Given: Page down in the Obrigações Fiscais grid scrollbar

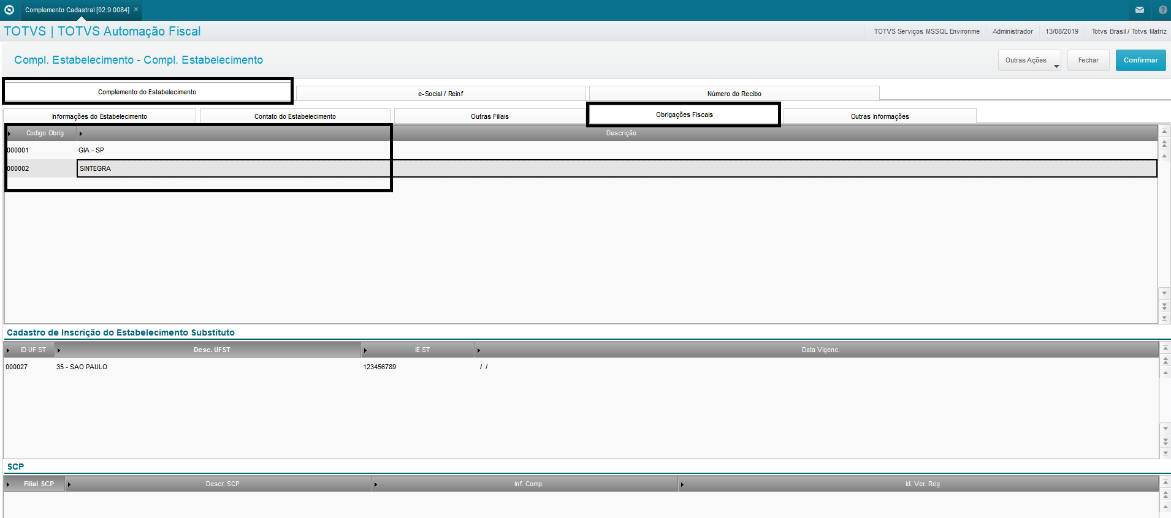Looking at the screenshot, I should point(1164,306).
